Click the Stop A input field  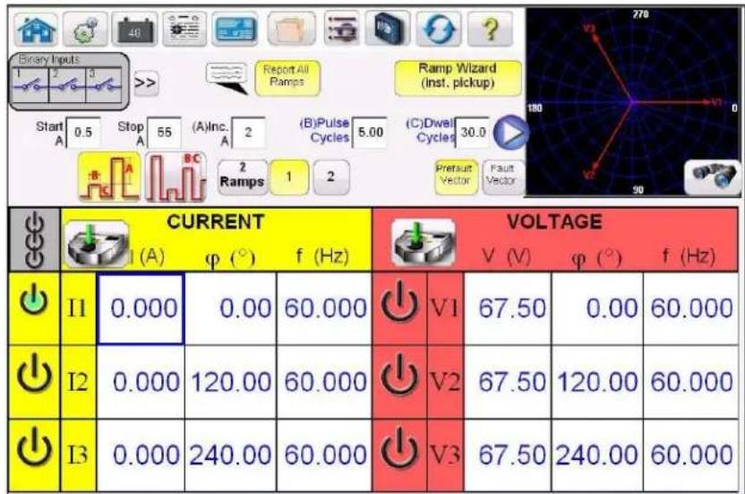pyautogui.click(x=165, y=133)
